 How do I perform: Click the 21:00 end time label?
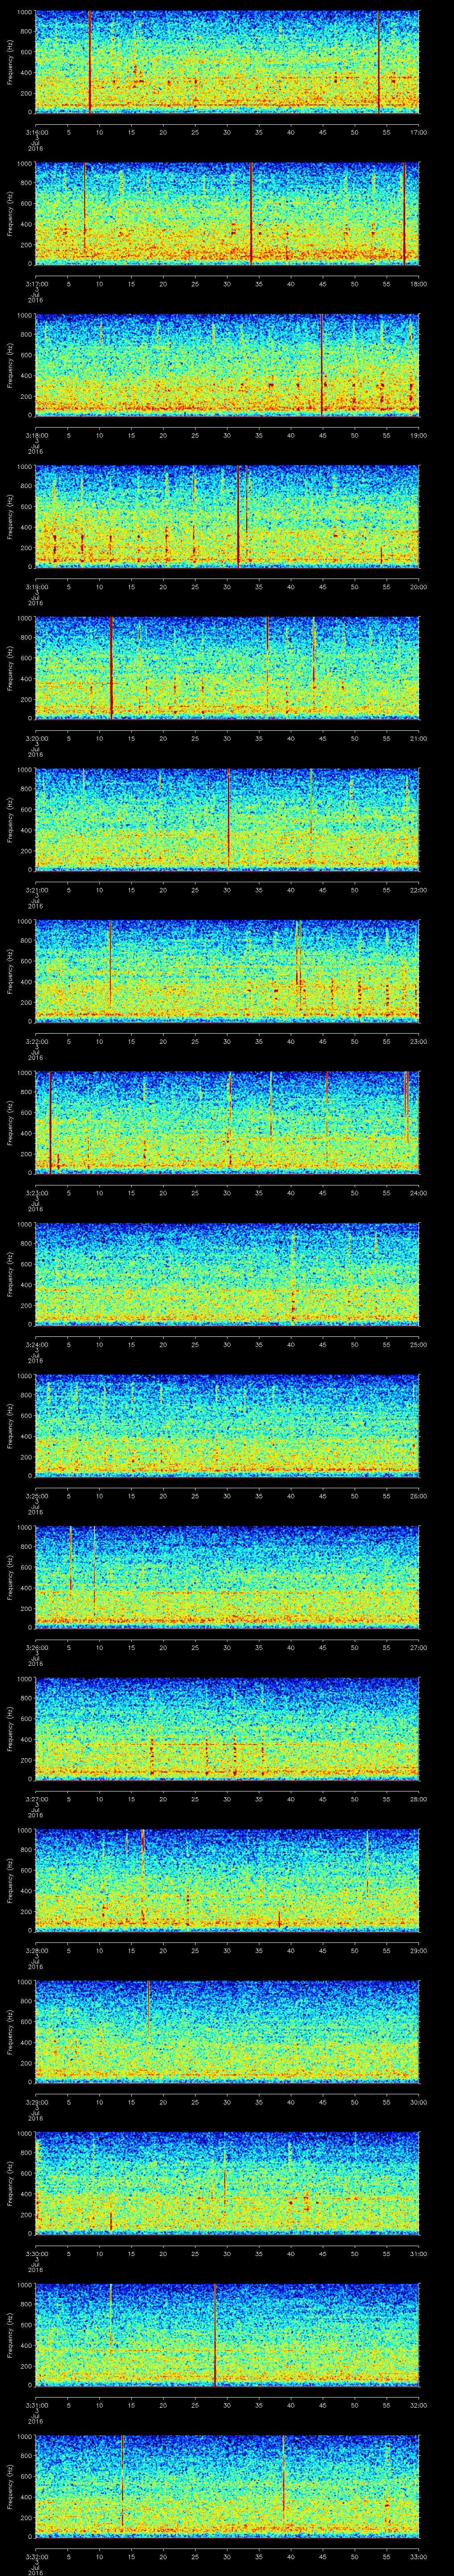(418, 738)
